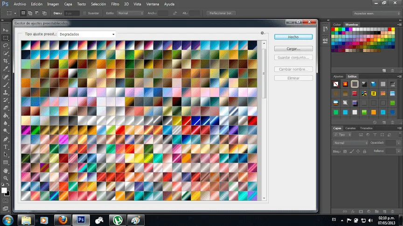Open tool preset picker arrow beside marquee icon

tap(15, 13)
